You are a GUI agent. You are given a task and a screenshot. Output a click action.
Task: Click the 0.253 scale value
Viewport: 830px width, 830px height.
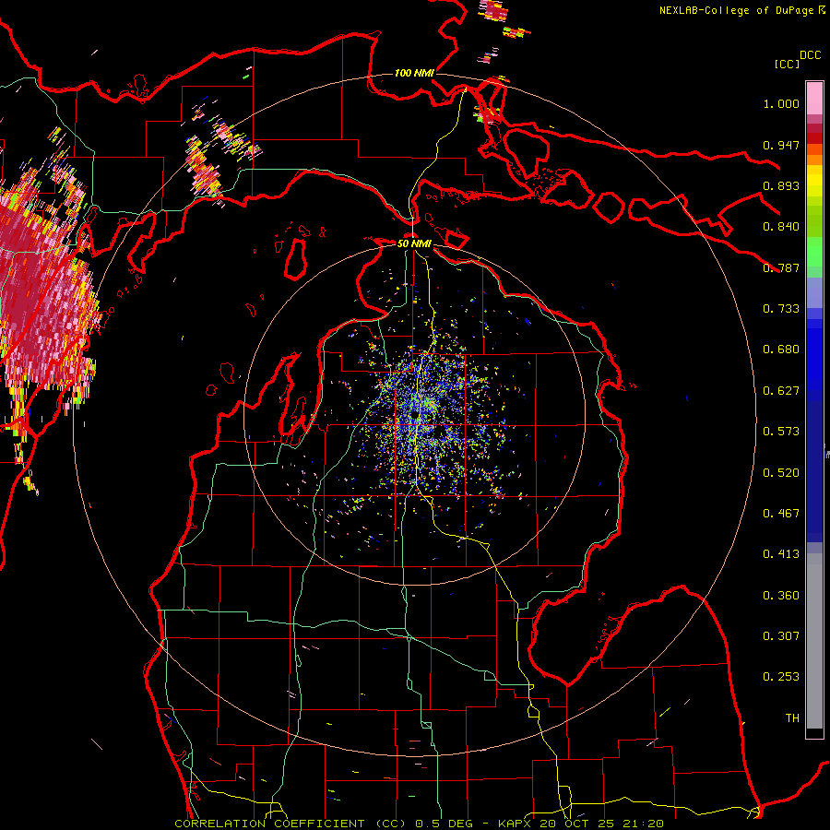tap(781, 677)
